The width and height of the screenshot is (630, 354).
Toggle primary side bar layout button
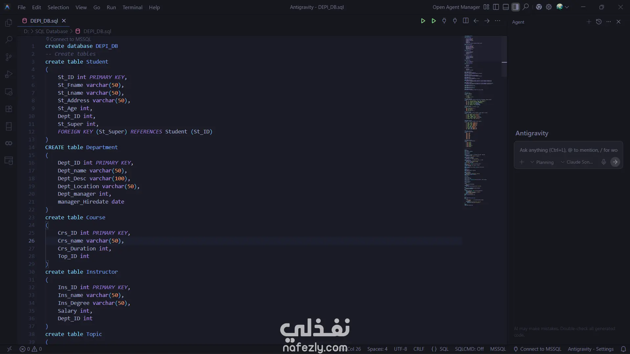496,7
